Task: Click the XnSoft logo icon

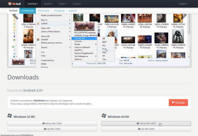Action: (x=10, y=4)
